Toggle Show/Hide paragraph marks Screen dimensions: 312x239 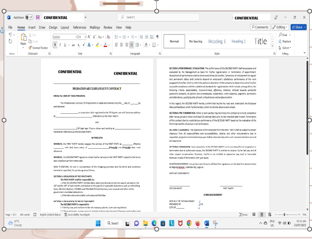(157, 37)
